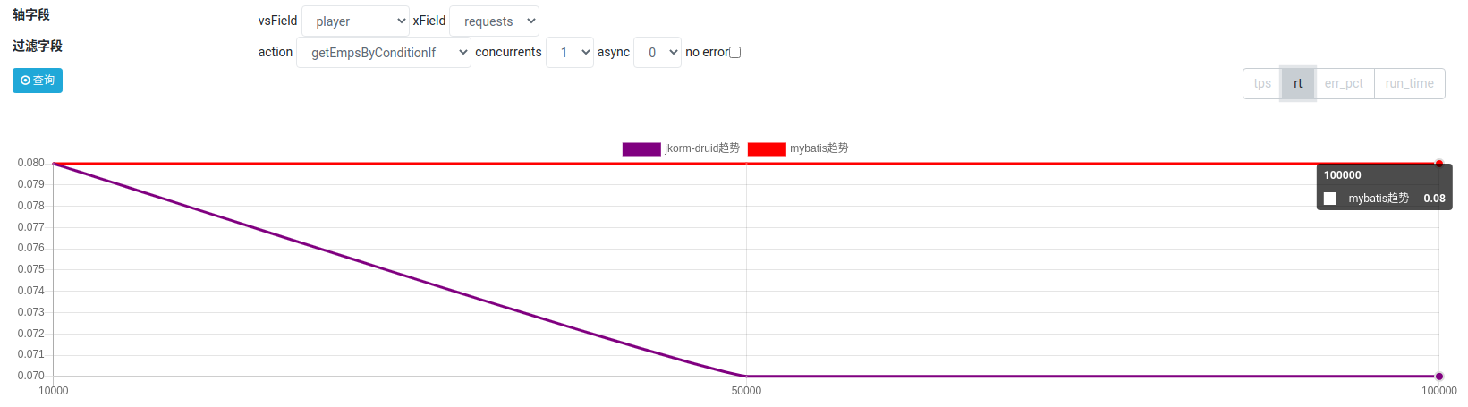Open the concurrents dropdown

(x=570, y=53)
